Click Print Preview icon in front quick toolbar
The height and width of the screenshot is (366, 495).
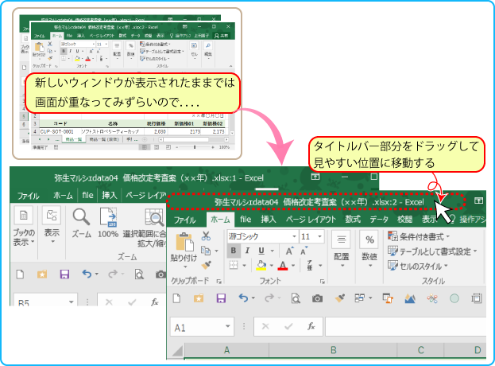click(x=296, y=298)
